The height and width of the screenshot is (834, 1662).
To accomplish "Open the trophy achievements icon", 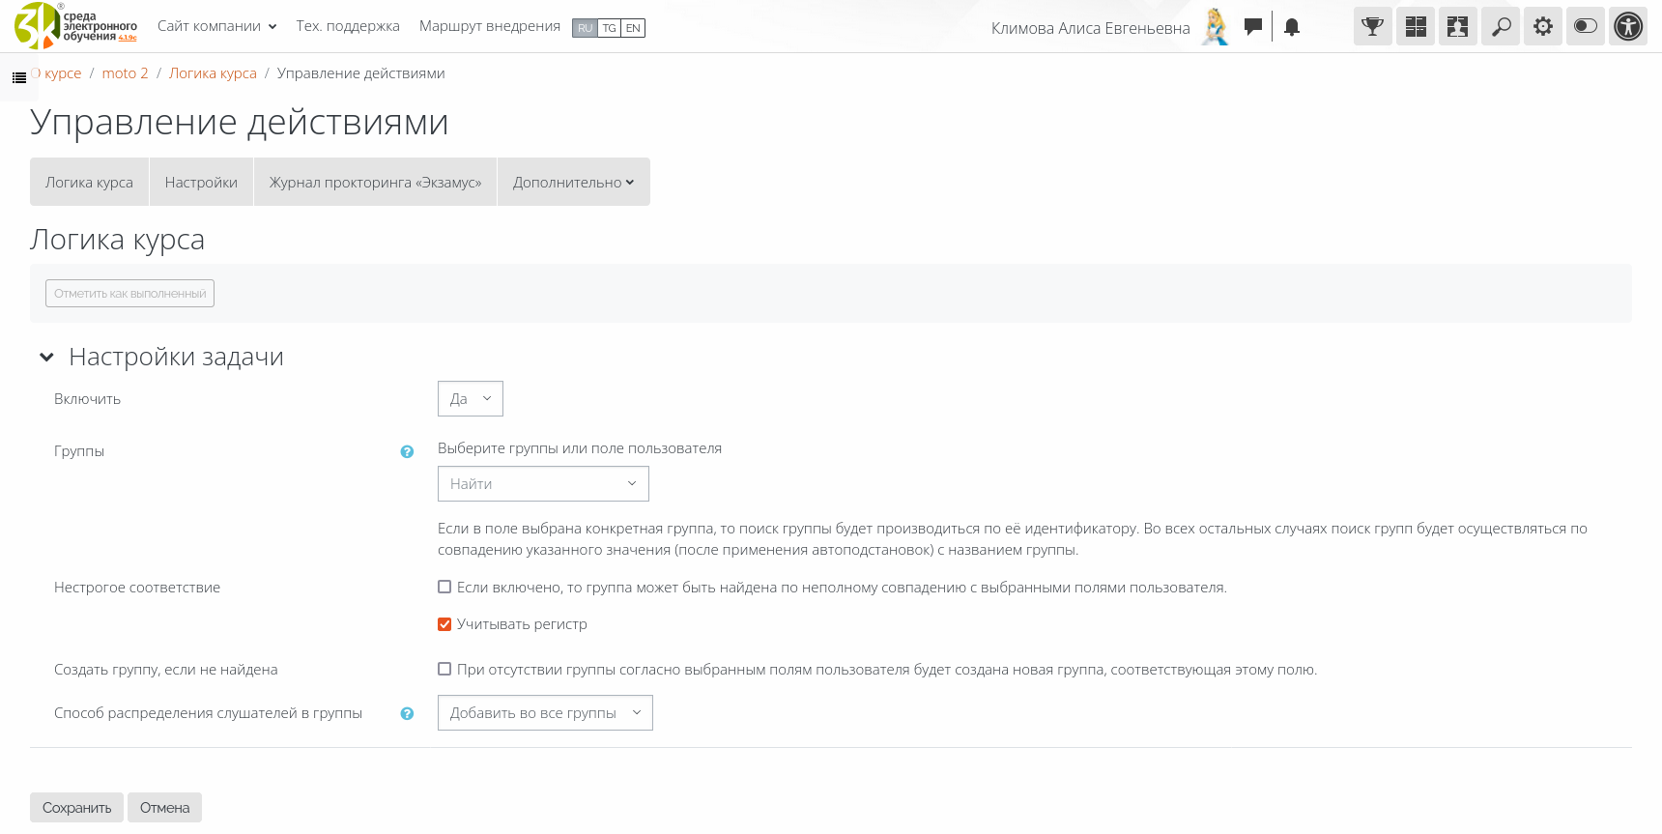I will click(1372, 27).
